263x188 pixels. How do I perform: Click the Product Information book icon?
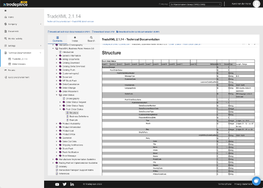coord(60,127)
